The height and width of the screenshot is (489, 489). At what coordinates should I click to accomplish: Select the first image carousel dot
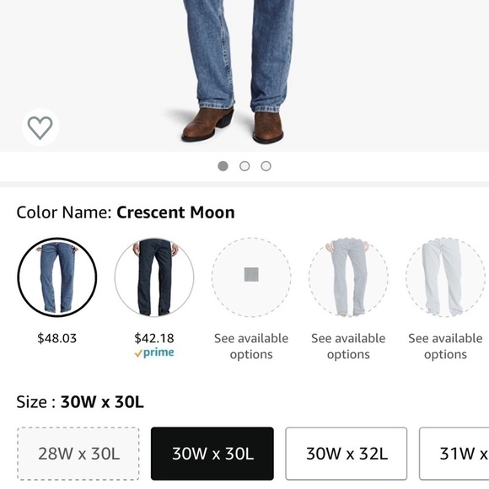[x=223, y=166]
